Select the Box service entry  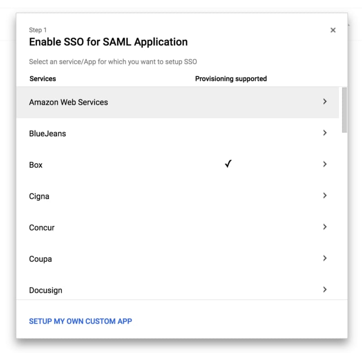click(177, 165)
